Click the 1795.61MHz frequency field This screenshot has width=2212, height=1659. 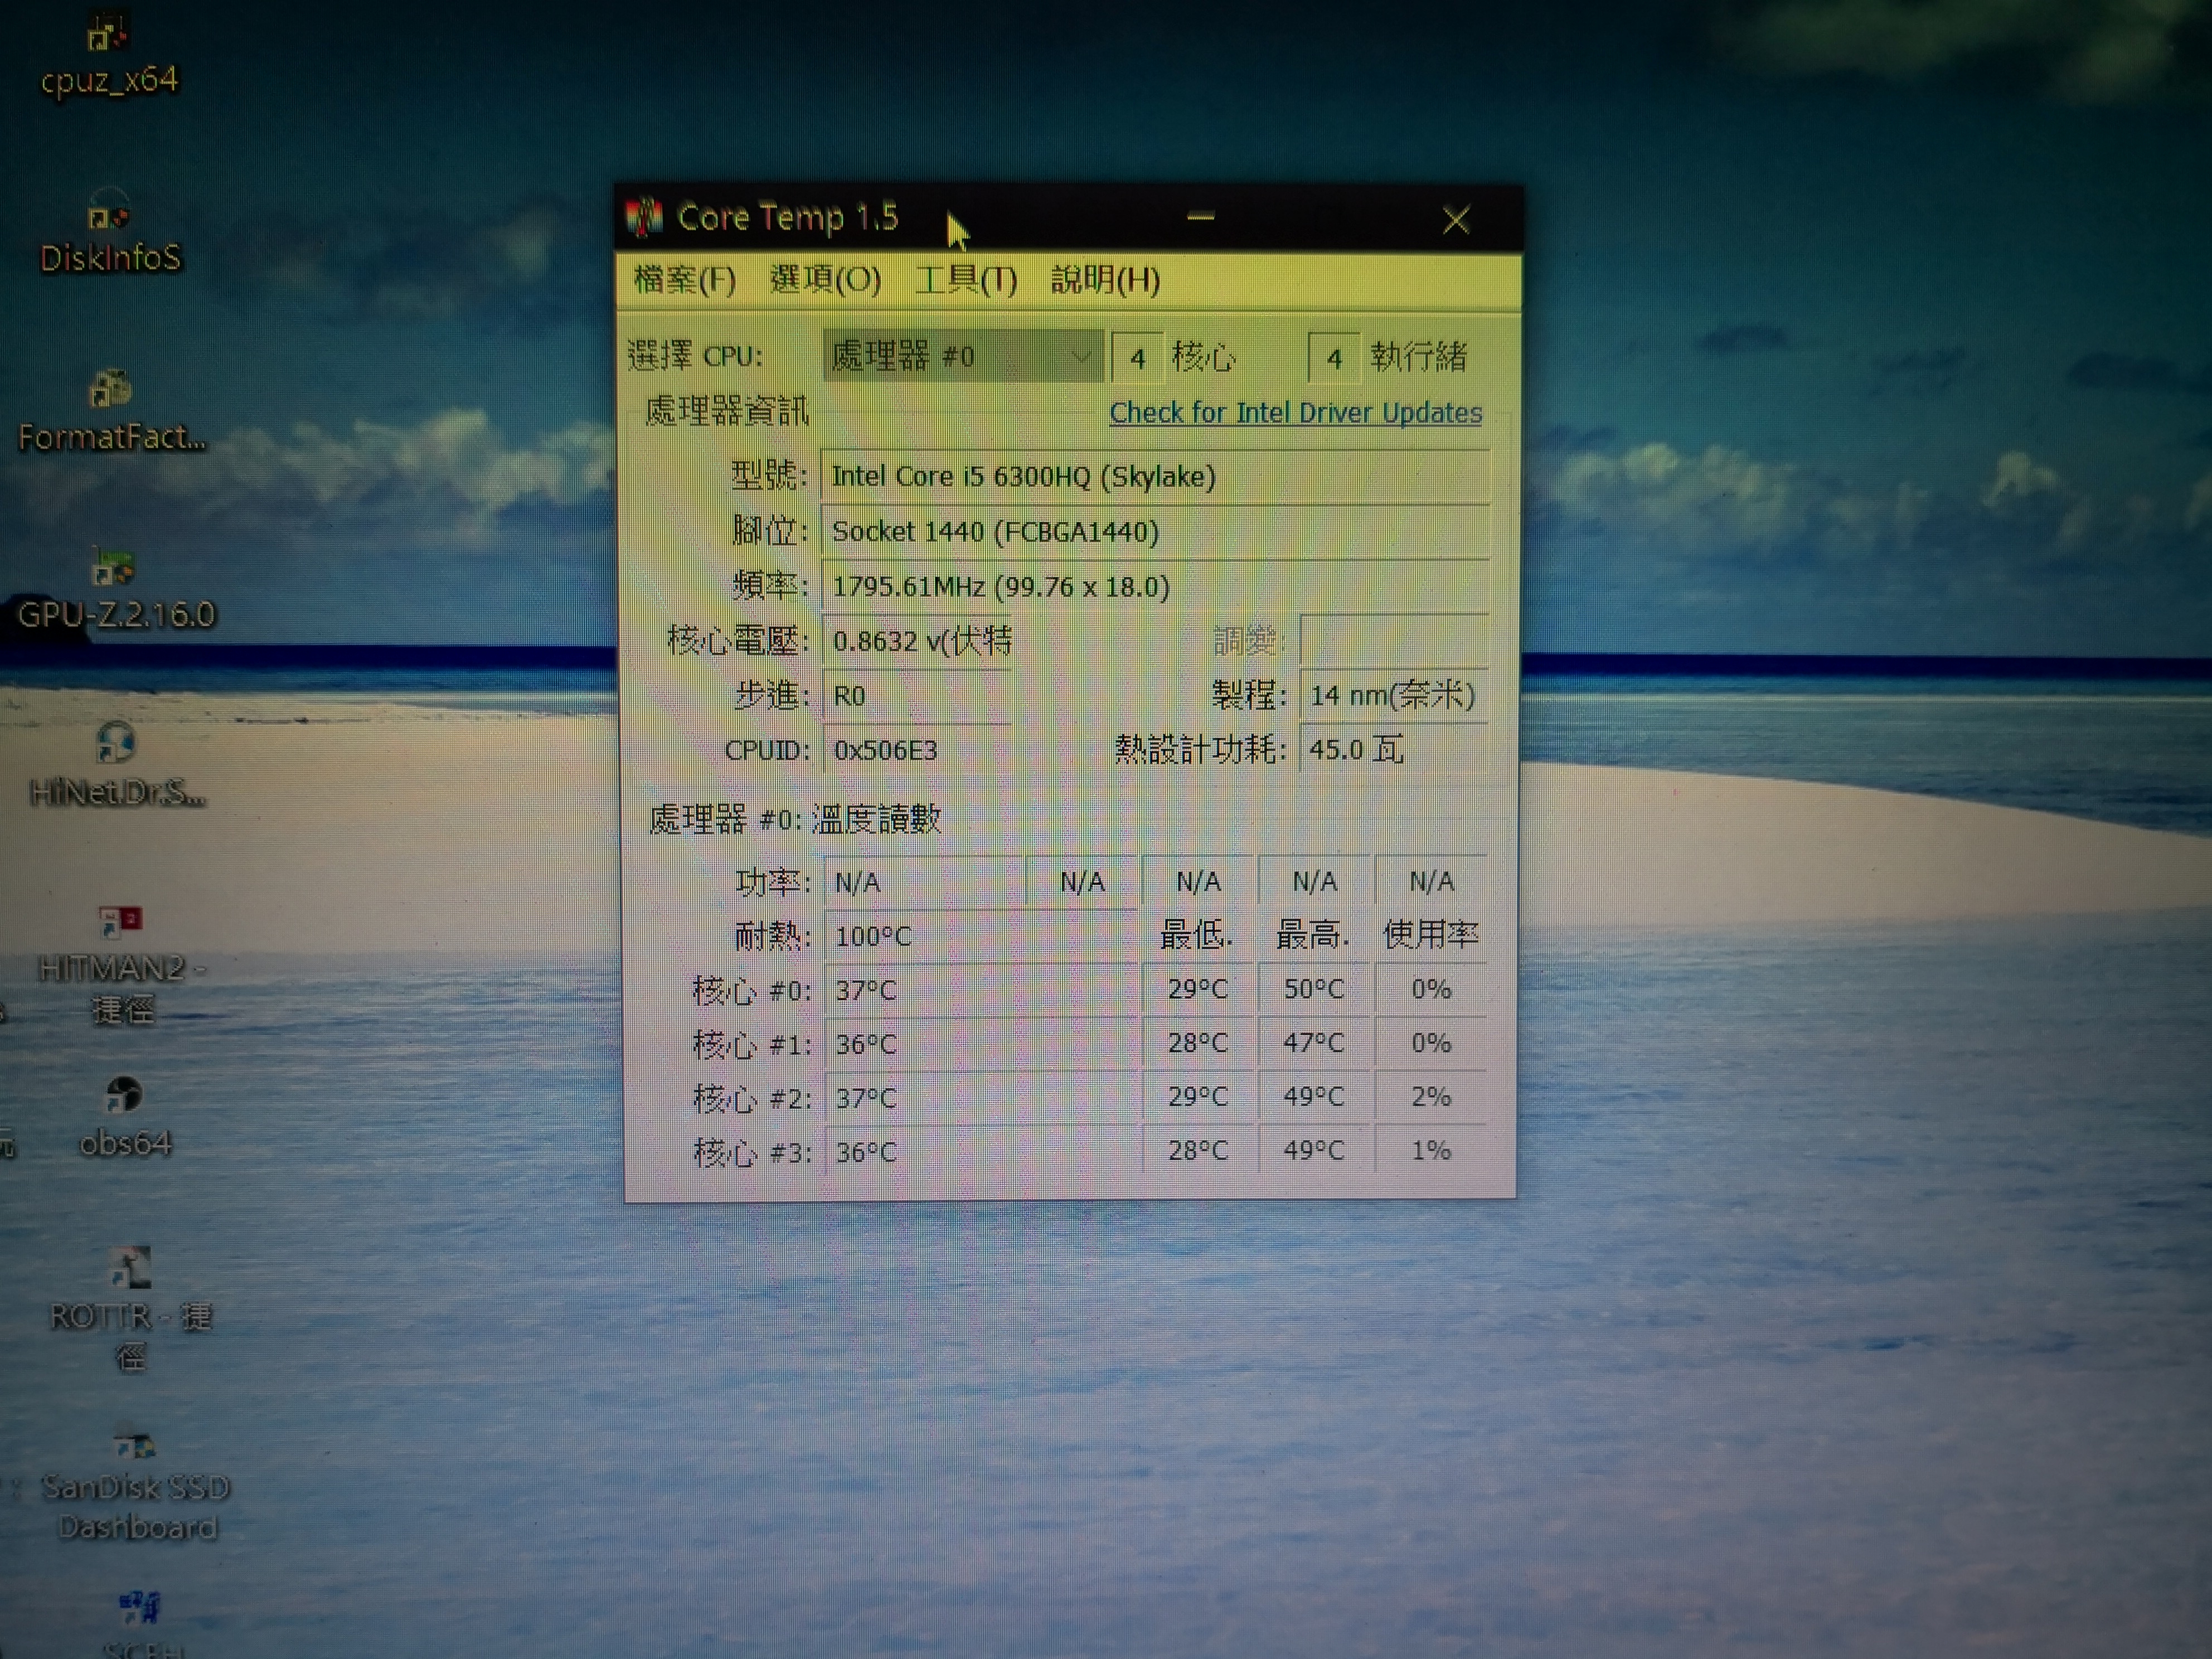pos(1155,586)
